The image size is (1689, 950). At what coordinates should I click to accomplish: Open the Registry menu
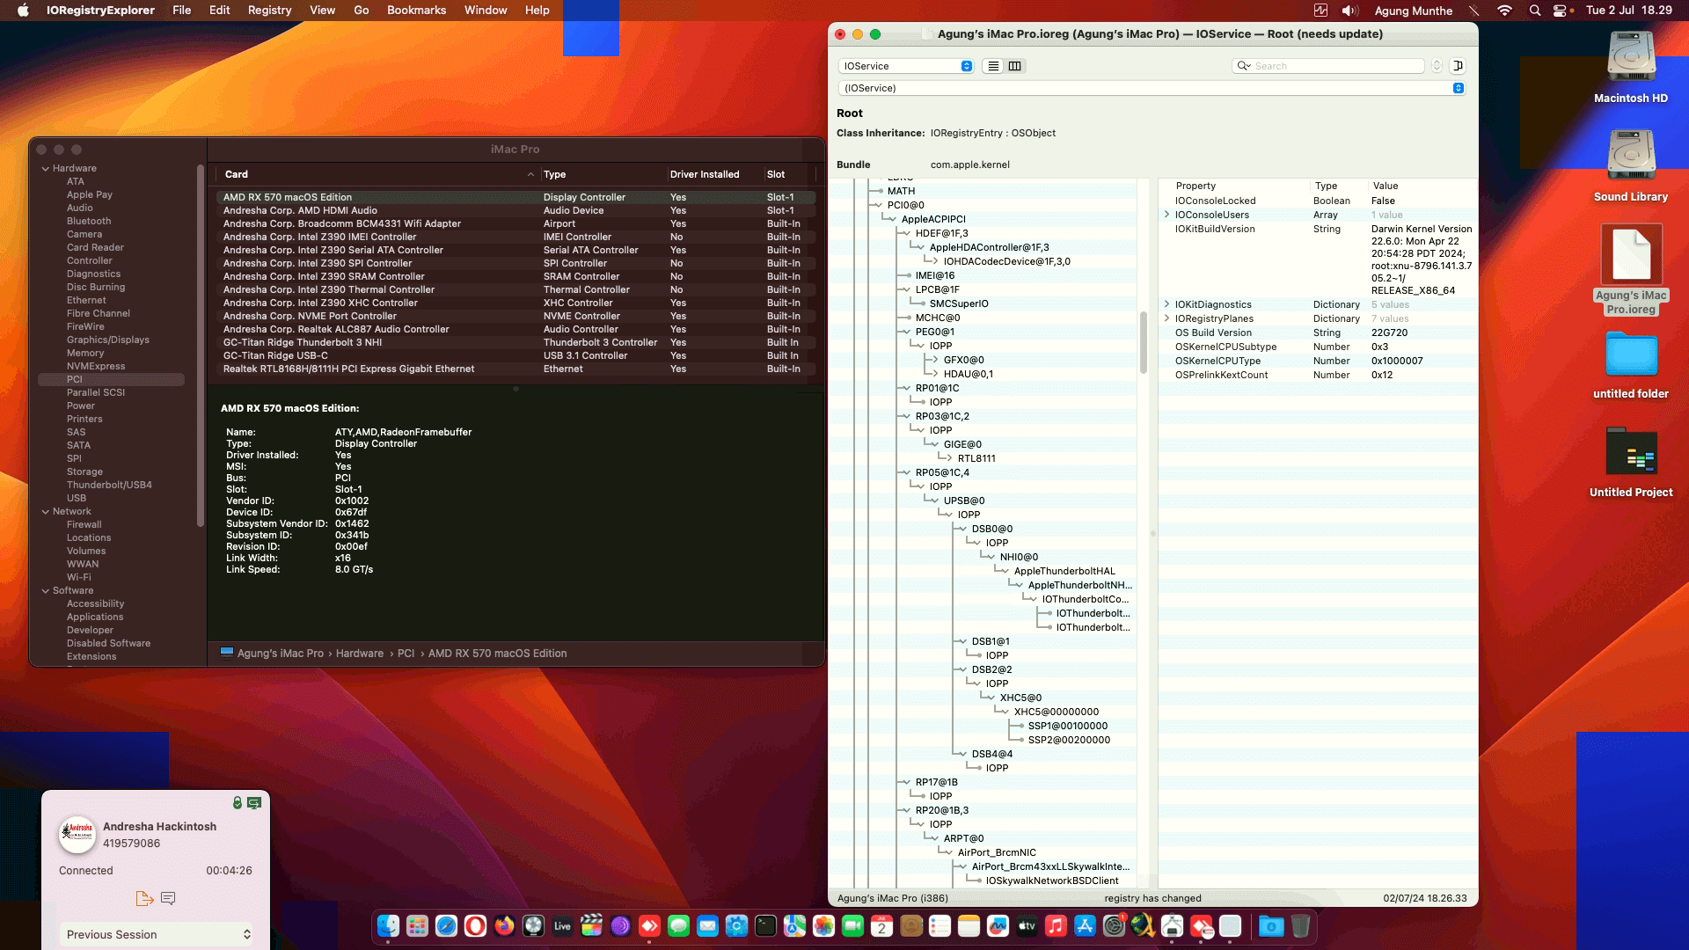[x=269, y=10]
